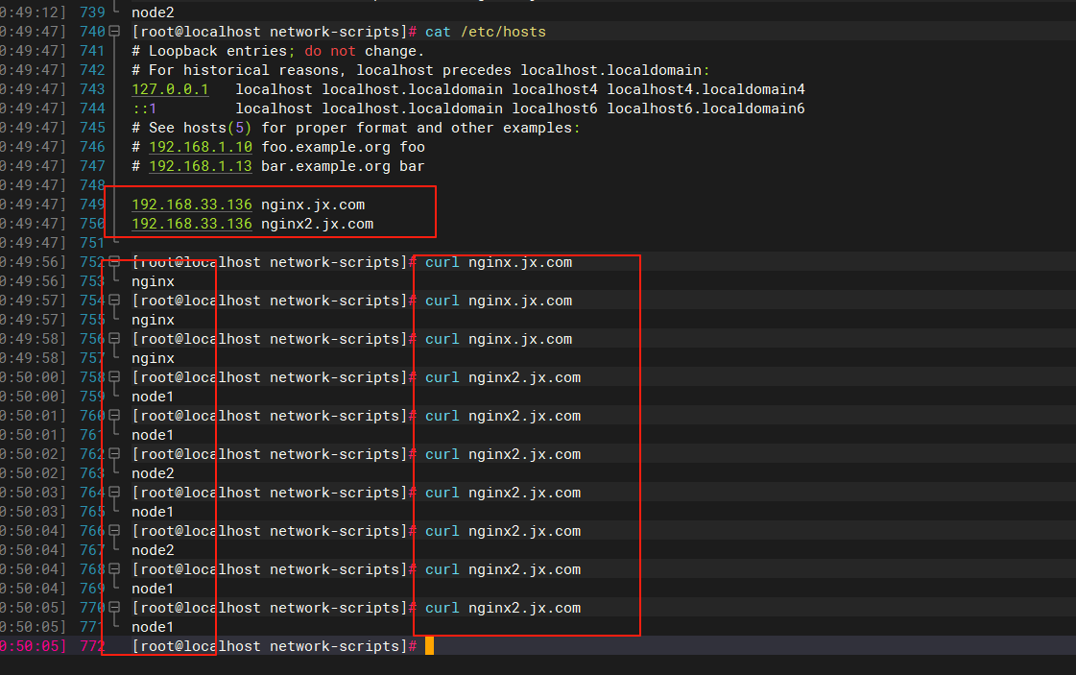Click the 'For historical reasons' comment line
The width and height of the screenshot is (1076, 675).
tap(420, 70)
